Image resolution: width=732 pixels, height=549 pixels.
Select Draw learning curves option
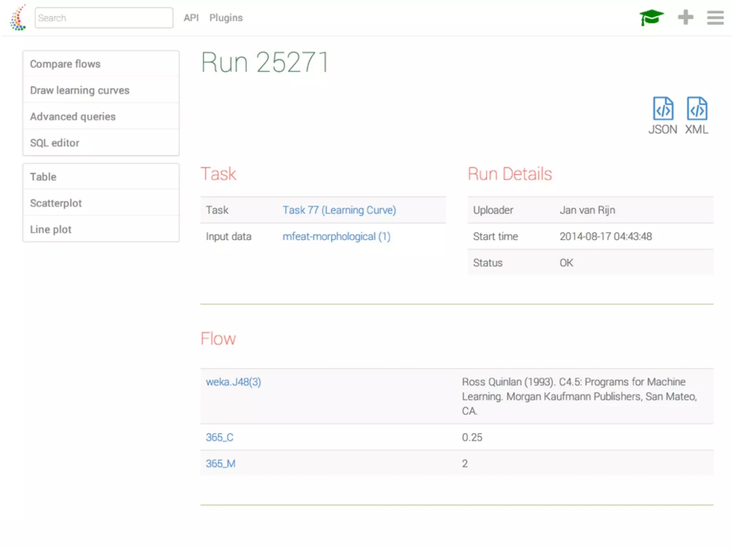80,90
